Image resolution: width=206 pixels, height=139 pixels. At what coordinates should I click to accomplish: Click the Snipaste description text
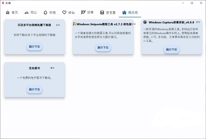103,35
